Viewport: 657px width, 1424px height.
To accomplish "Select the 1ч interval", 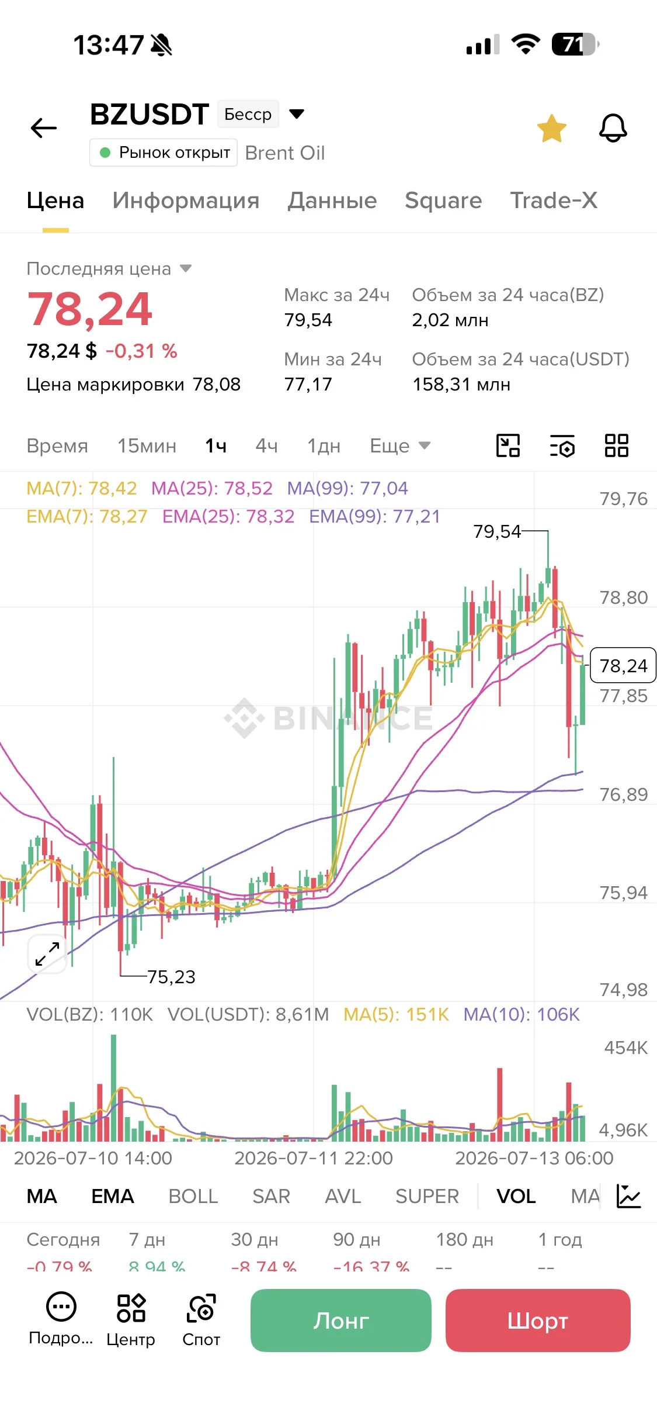I will point(215,445).
